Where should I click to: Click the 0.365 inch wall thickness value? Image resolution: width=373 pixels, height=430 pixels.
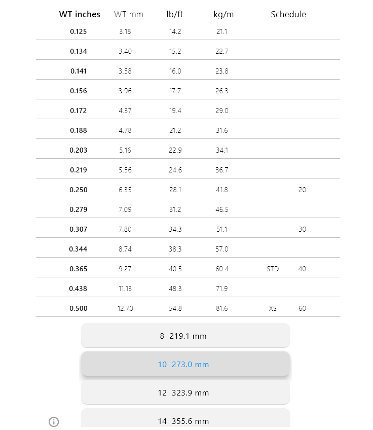79,269
